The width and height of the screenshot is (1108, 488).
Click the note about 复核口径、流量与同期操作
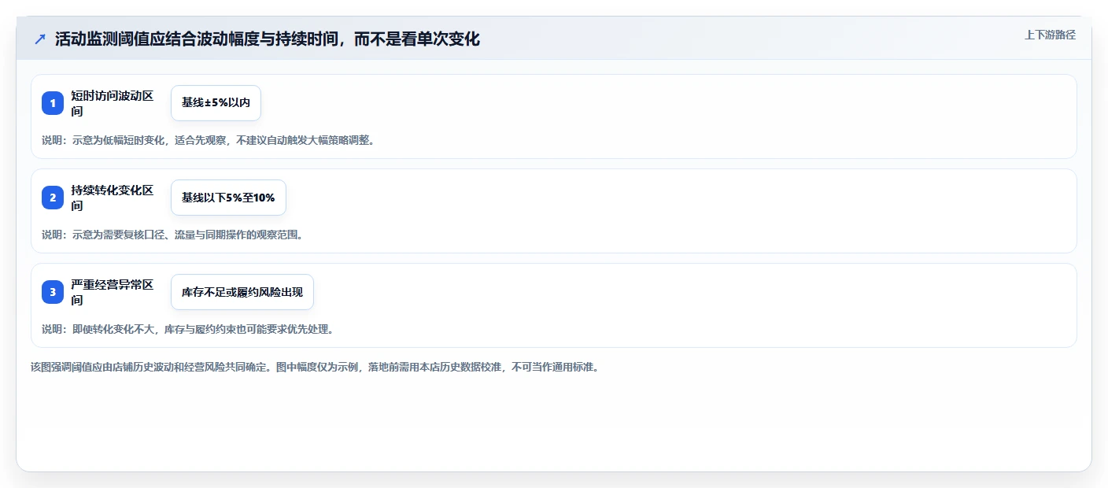172,235
